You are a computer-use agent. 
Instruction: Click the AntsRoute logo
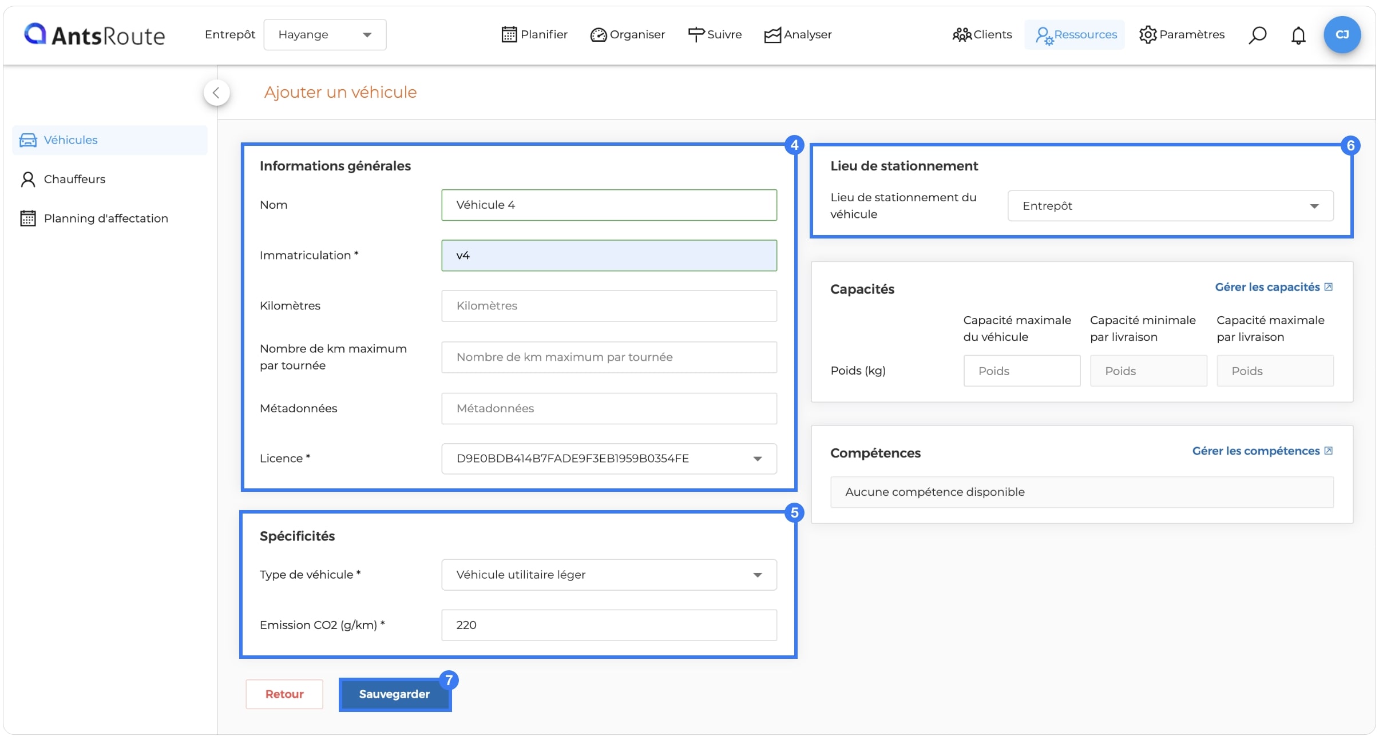[94, 35]
